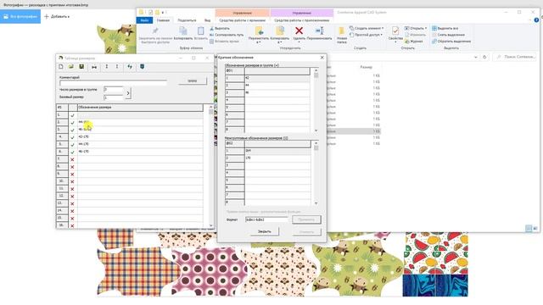Click the down arrow of the group sizes list scrollbar
543x305 pixels.
316,130
